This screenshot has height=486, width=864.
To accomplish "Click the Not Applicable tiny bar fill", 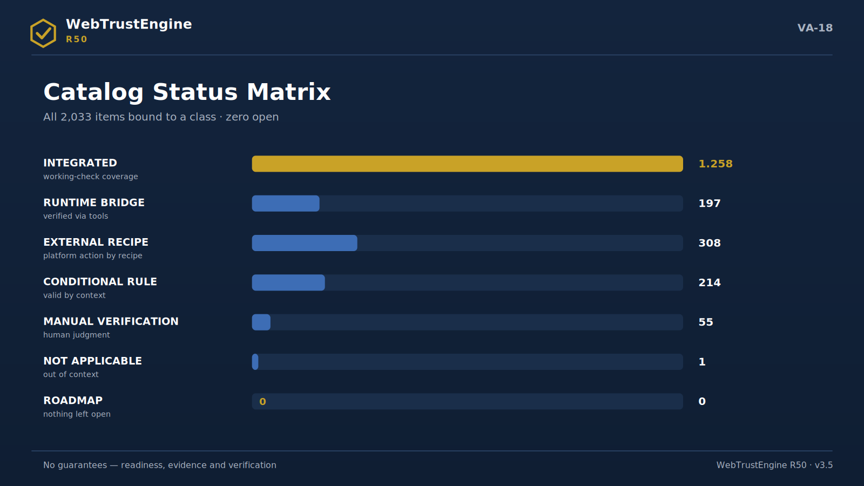I will tap(255, 362).
